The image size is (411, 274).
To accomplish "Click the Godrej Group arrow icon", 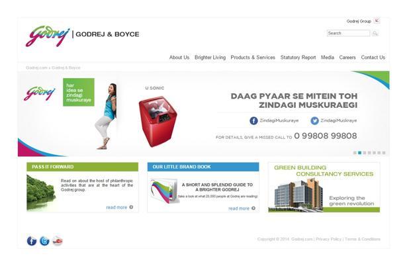I will point(377,21).
